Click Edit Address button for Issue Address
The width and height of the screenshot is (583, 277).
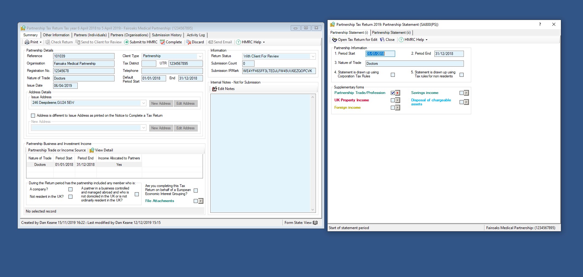click(185, 103)
